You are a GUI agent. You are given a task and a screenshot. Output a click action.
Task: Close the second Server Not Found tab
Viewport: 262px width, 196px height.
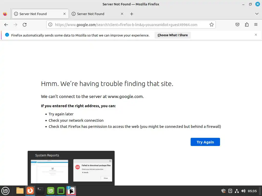pos(122,14)
